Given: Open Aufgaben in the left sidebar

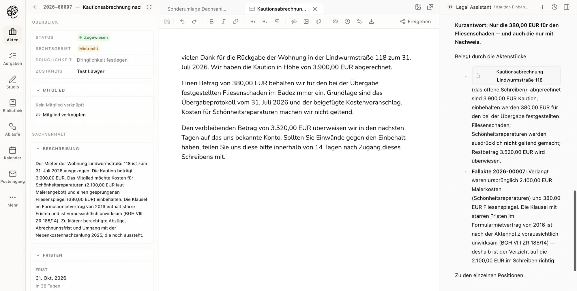Looking at the screenshot, I should coord(12,59).
